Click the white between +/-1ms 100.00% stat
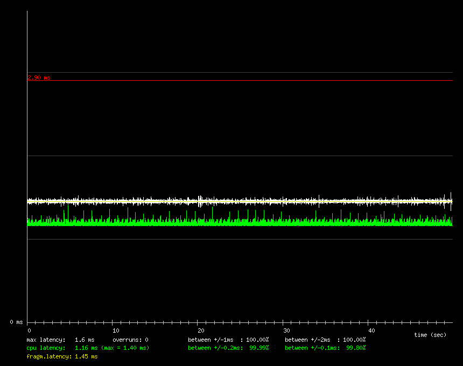Viewport: 463px width, 366px height. click(x=228, y=340)
